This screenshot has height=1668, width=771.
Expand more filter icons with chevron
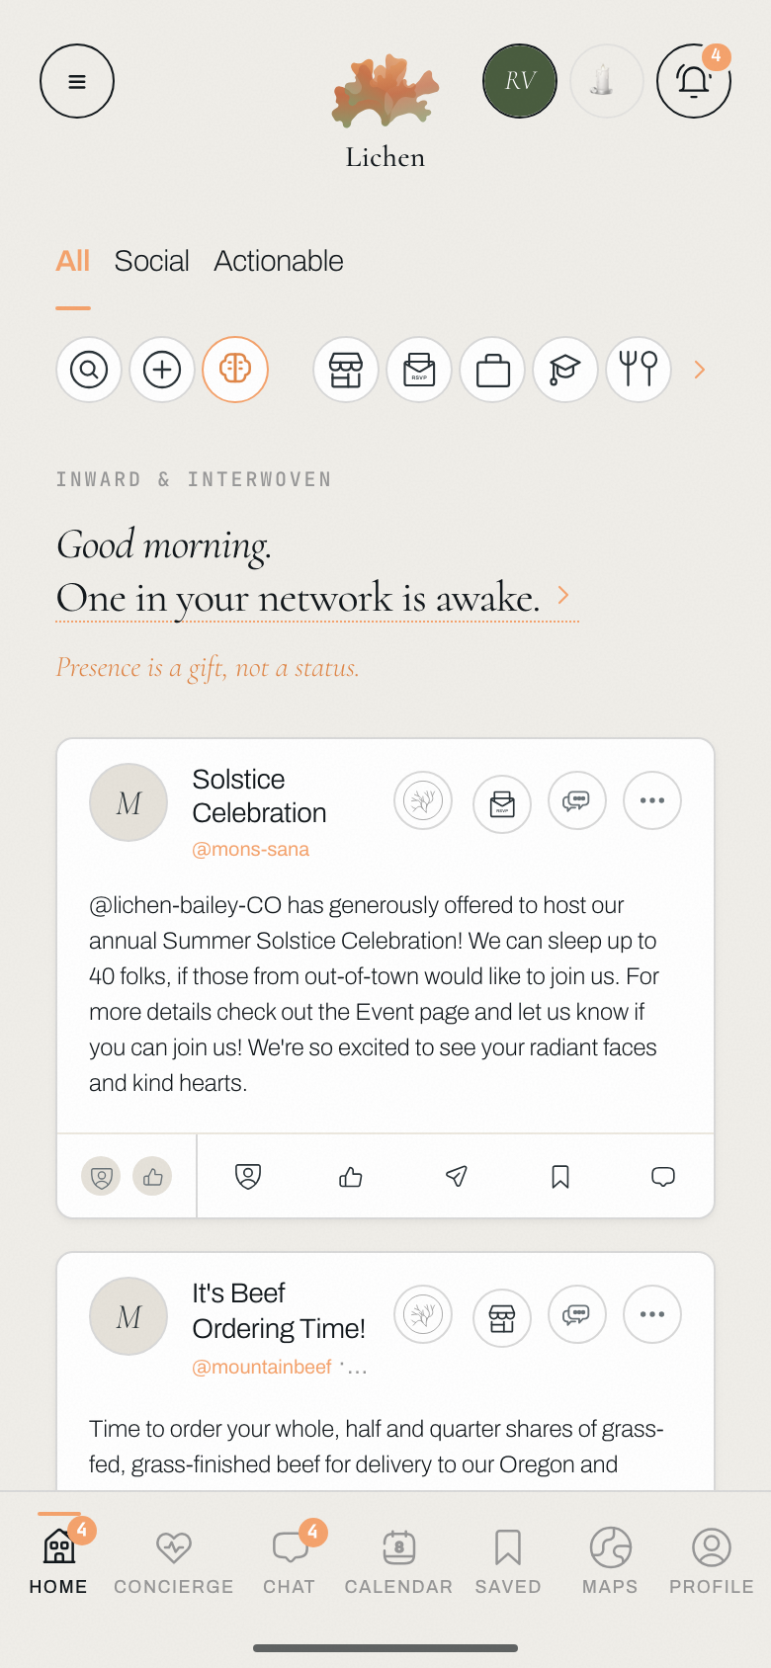click(700, 370)
